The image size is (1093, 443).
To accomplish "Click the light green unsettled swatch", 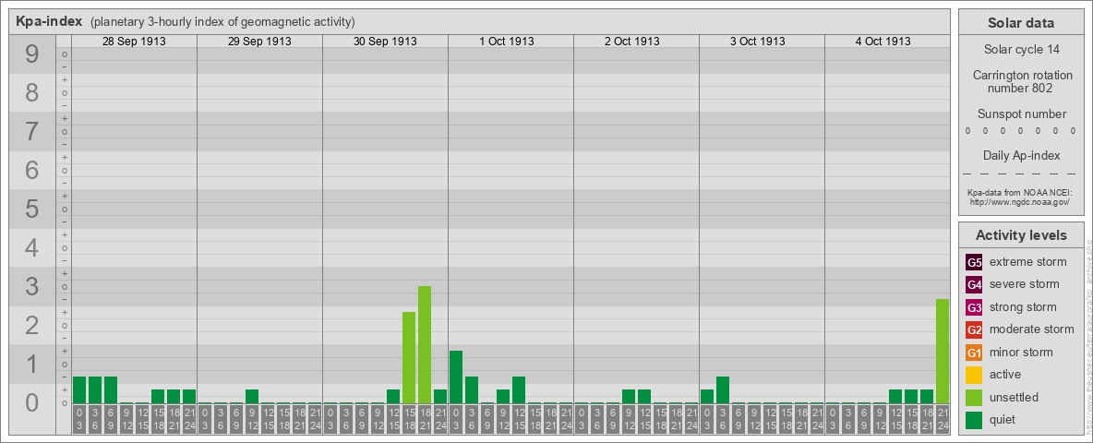I will (974, 398).
